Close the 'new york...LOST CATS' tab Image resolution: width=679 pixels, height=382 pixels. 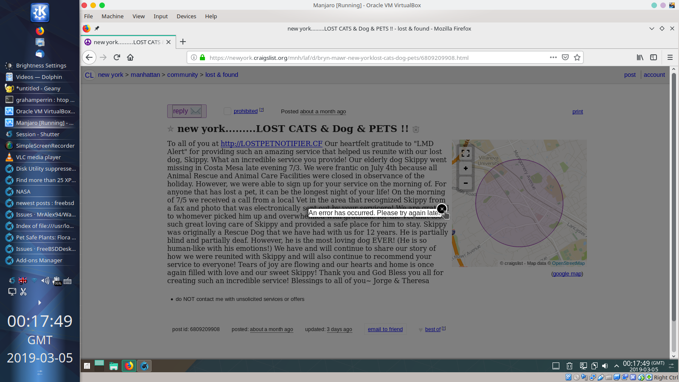168,42
